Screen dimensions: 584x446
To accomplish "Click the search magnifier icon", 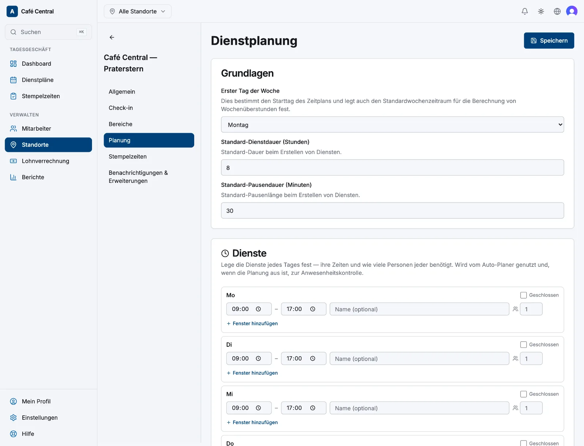I will 14,32.
